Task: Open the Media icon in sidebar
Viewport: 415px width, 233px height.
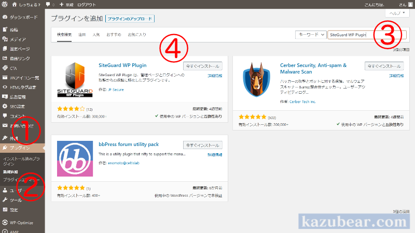Action: (5, 39)
